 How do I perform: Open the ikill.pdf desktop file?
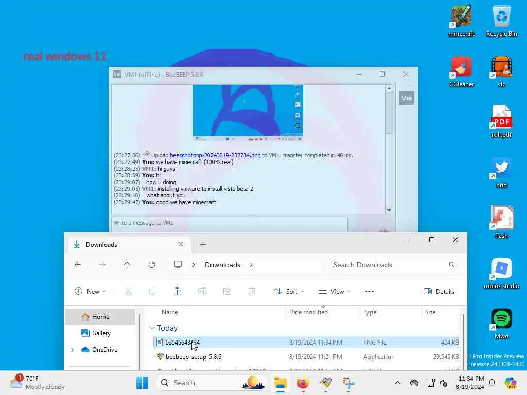(501, 122)
